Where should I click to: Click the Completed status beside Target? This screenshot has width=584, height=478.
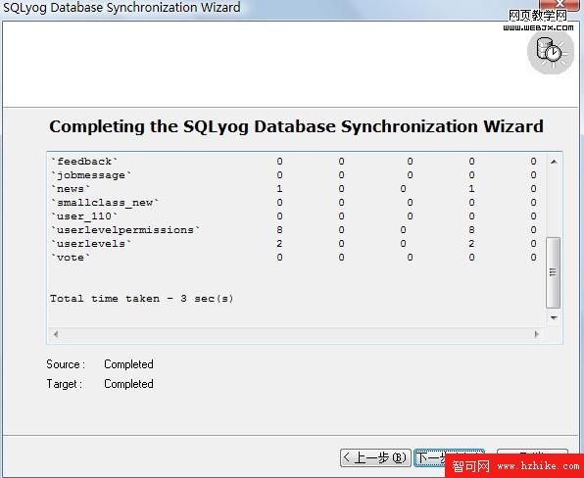[128, 384]
